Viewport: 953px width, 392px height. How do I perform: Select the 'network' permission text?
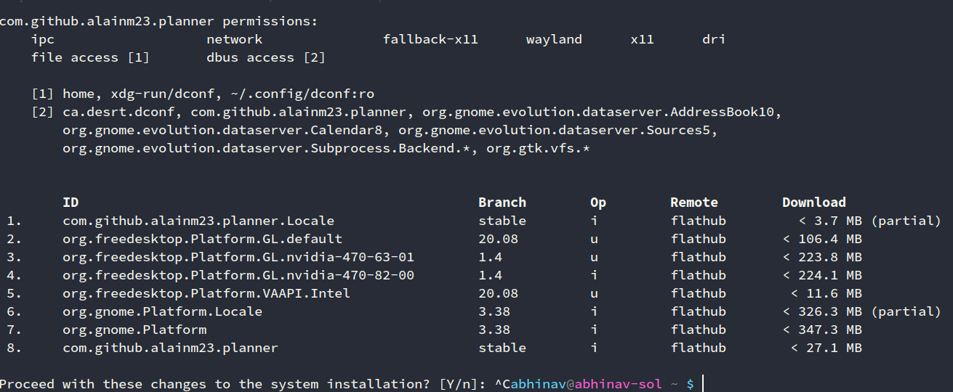click(x=234, y=39)
